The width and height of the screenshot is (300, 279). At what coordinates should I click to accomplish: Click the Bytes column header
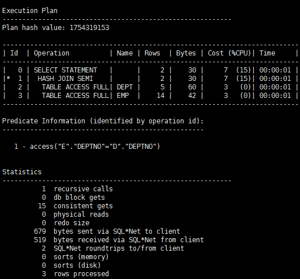pyautogui.click(x=186, y=53)
